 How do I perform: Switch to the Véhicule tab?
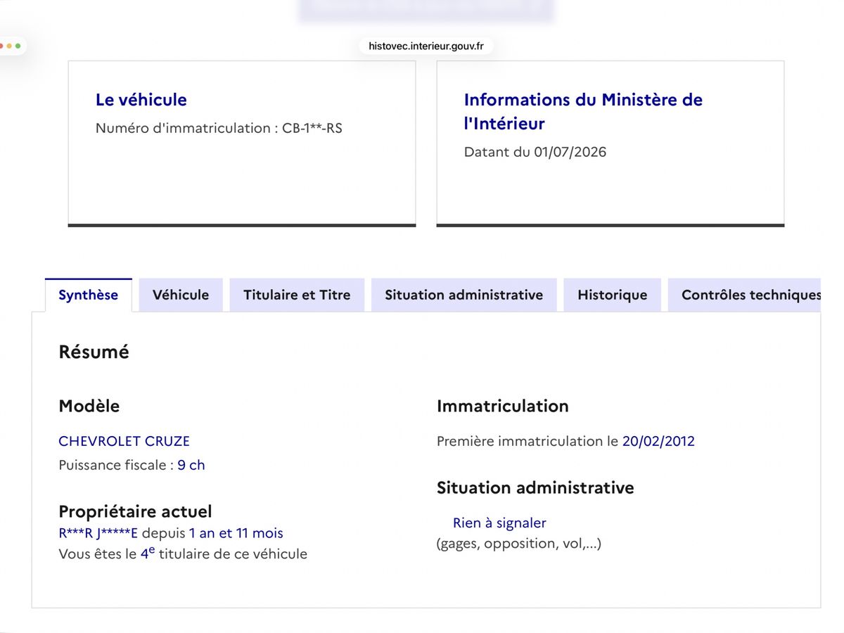click(181, 295)
